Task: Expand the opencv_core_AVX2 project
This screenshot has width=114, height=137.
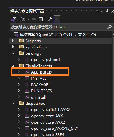Action: point(19,122)
